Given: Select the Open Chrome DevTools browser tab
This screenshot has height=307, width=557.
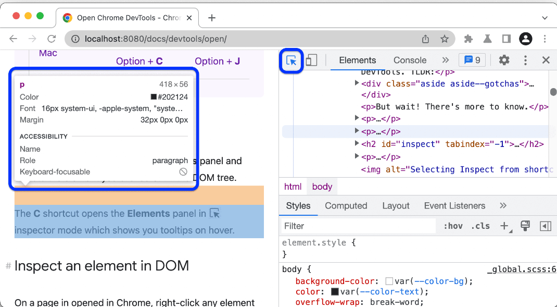Looking at the screenshot, I should 127,18.
